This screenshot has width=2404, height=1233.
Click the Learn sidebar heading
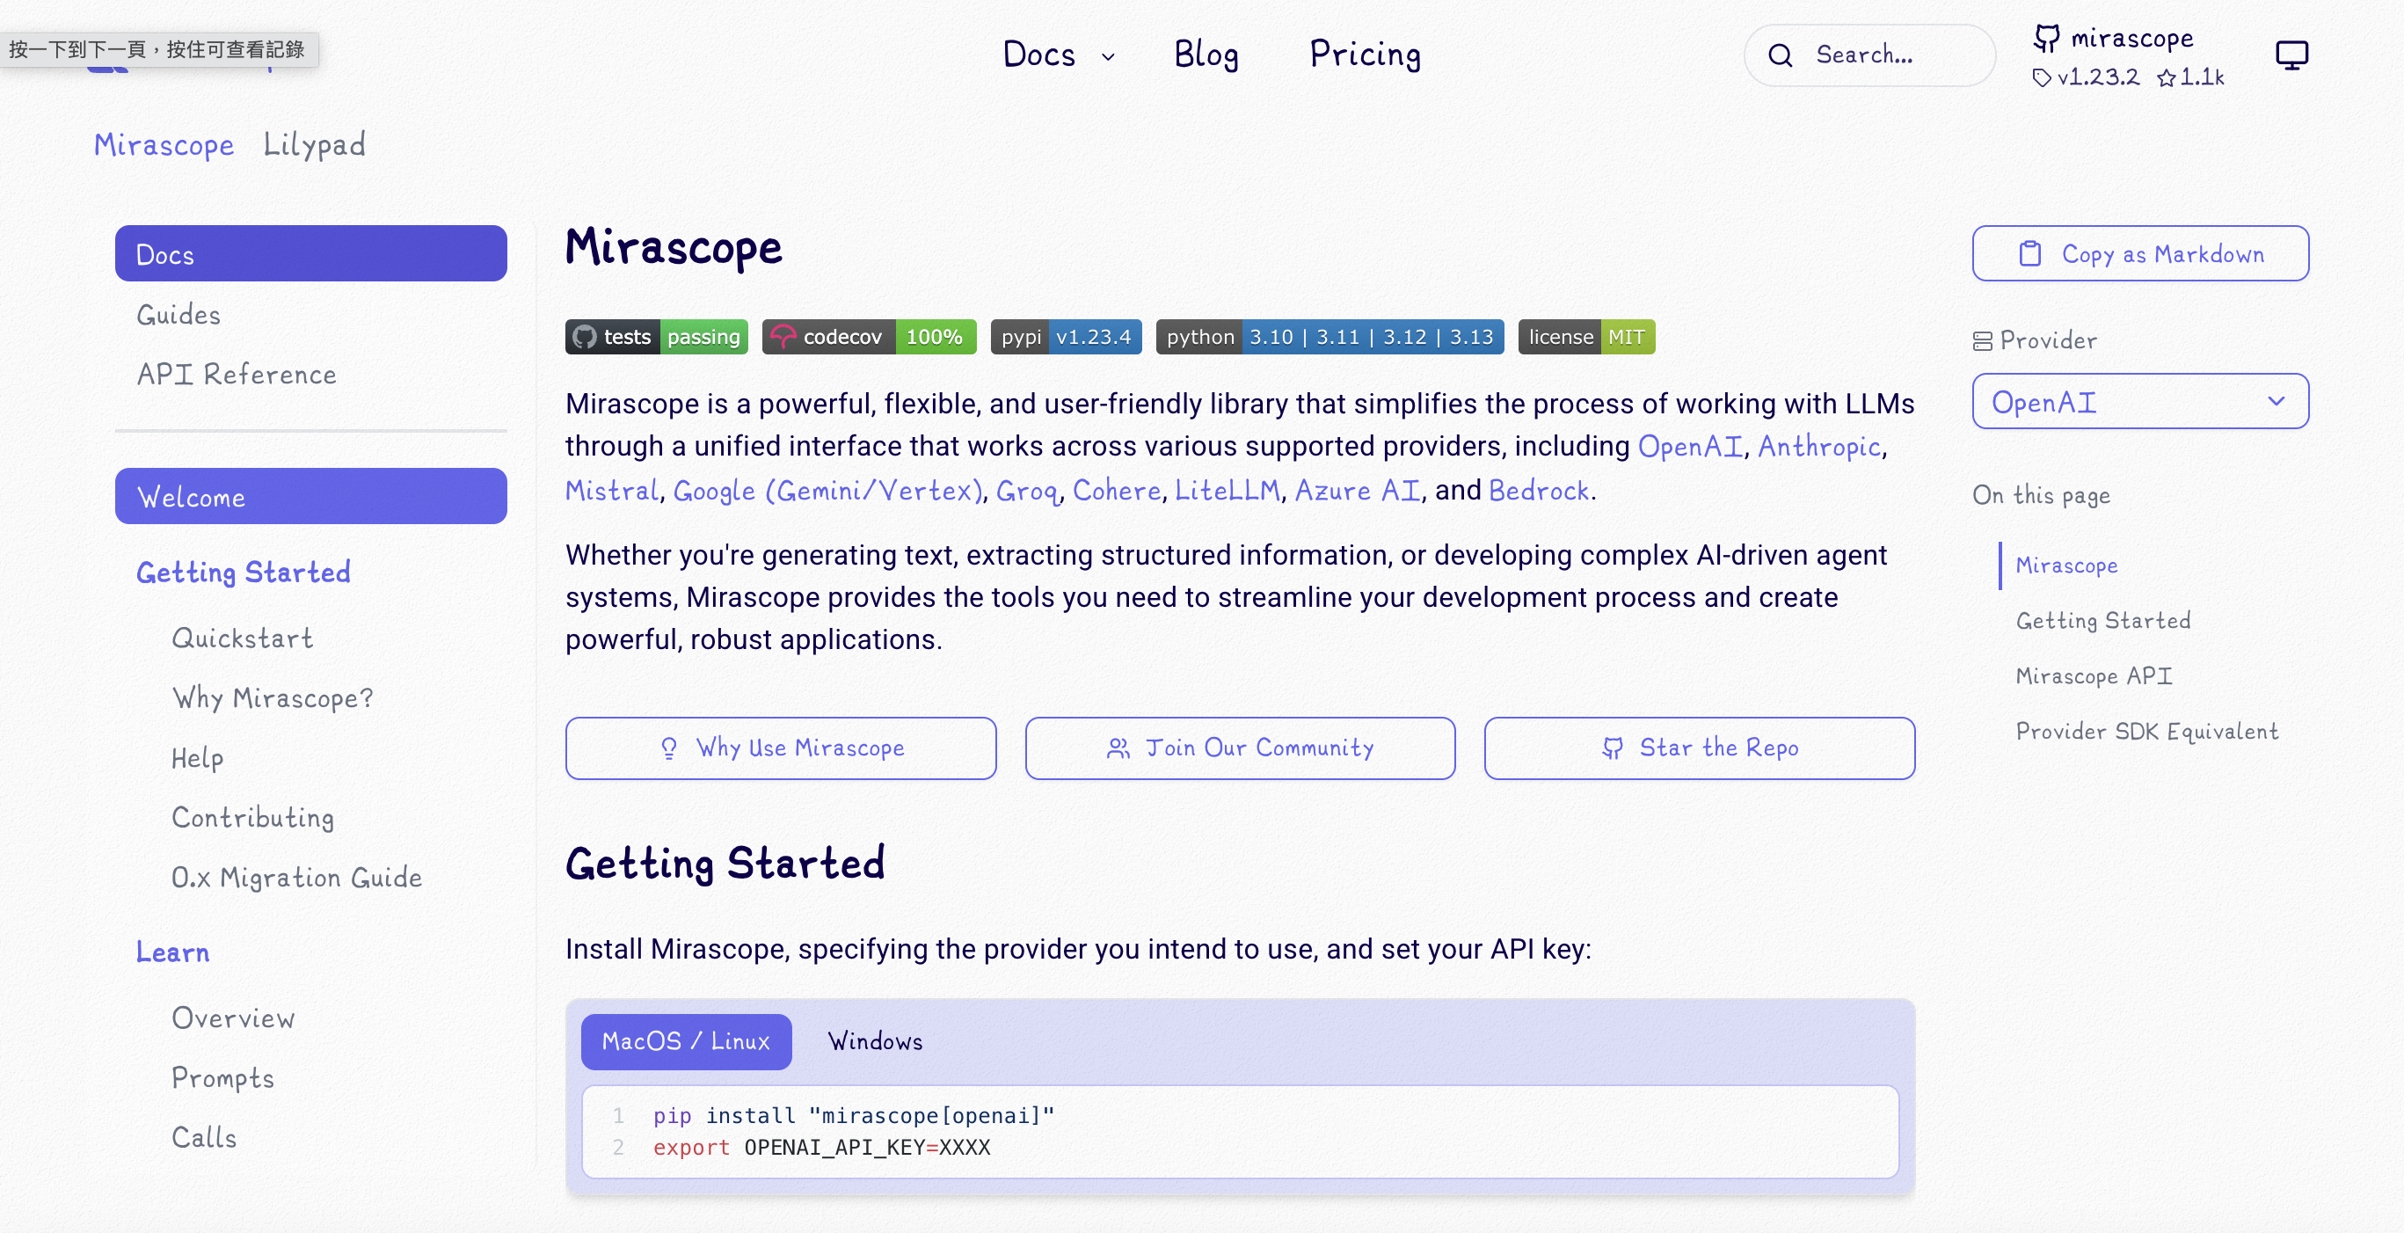[172, 952]
